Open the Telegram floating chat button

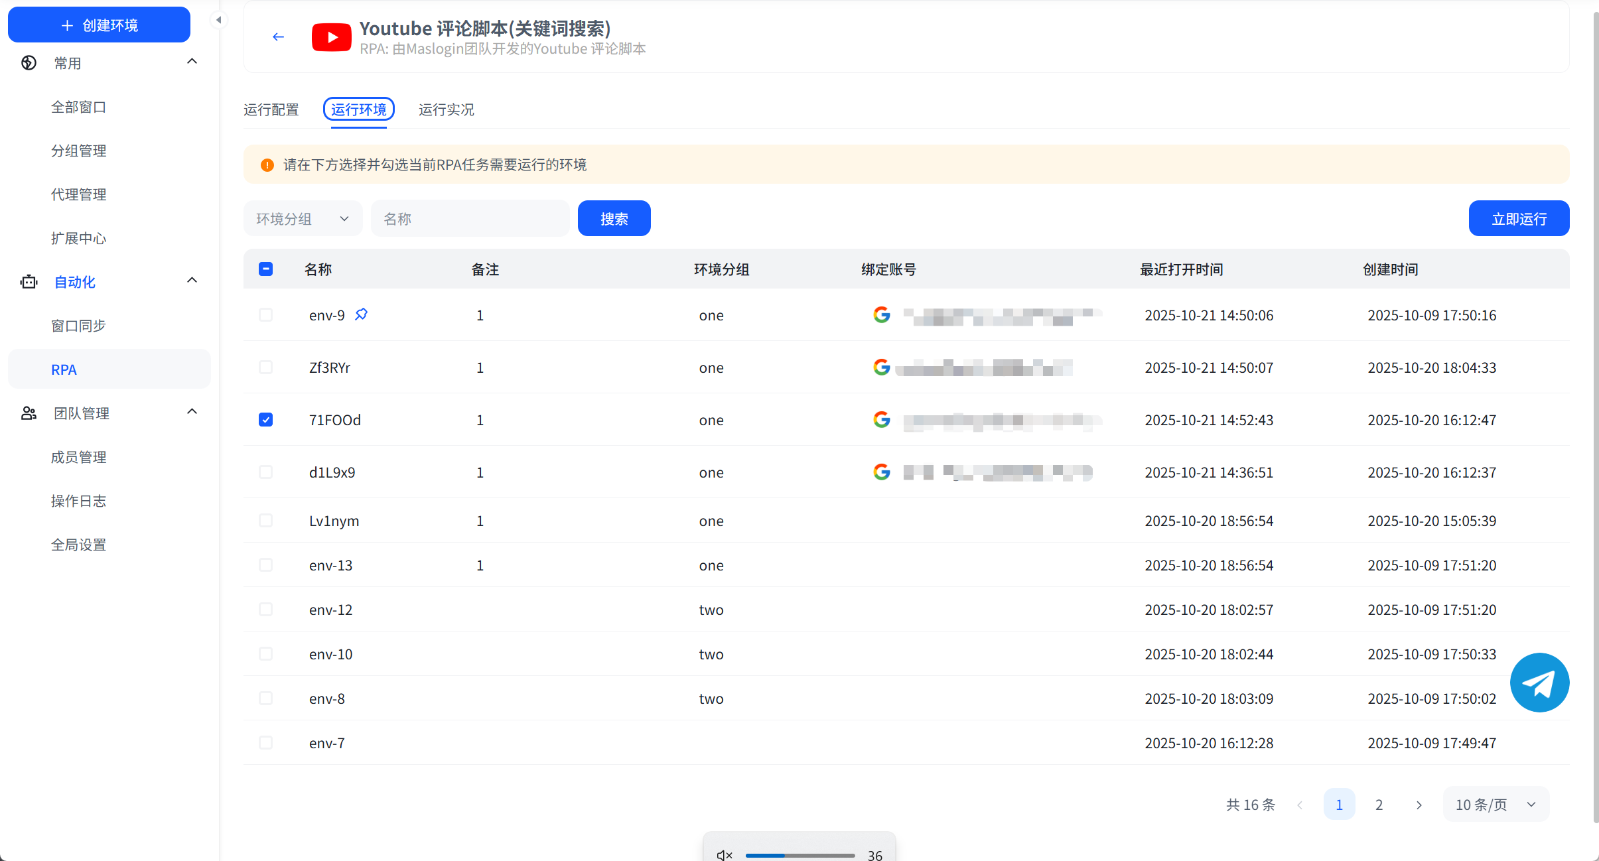pos(1539,683)
